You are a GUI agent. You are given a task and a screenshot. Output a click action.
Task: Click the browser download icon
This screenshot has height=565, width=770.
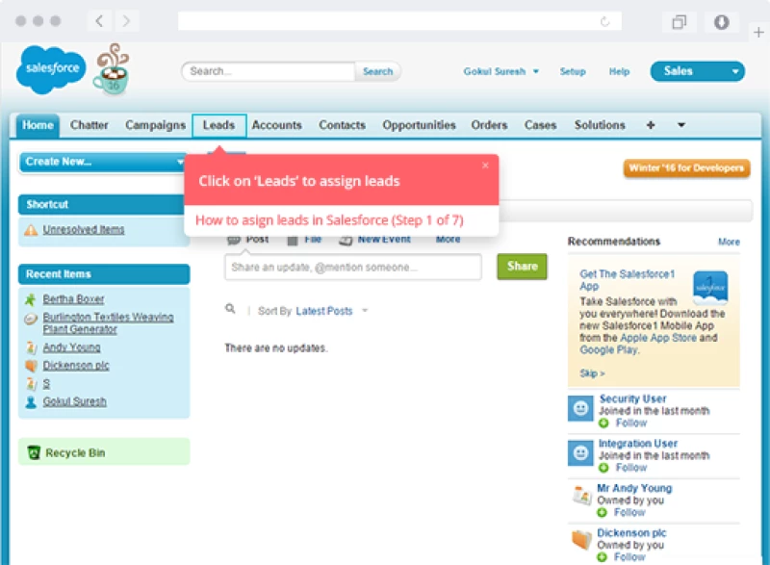click(x=722, y=21)
